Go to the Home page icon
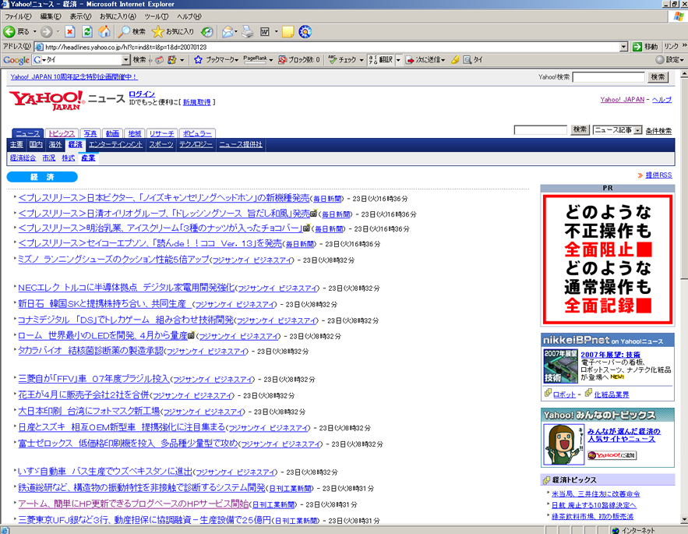The width and height of the screenshot is (688, 534). [x=104, y=32]
